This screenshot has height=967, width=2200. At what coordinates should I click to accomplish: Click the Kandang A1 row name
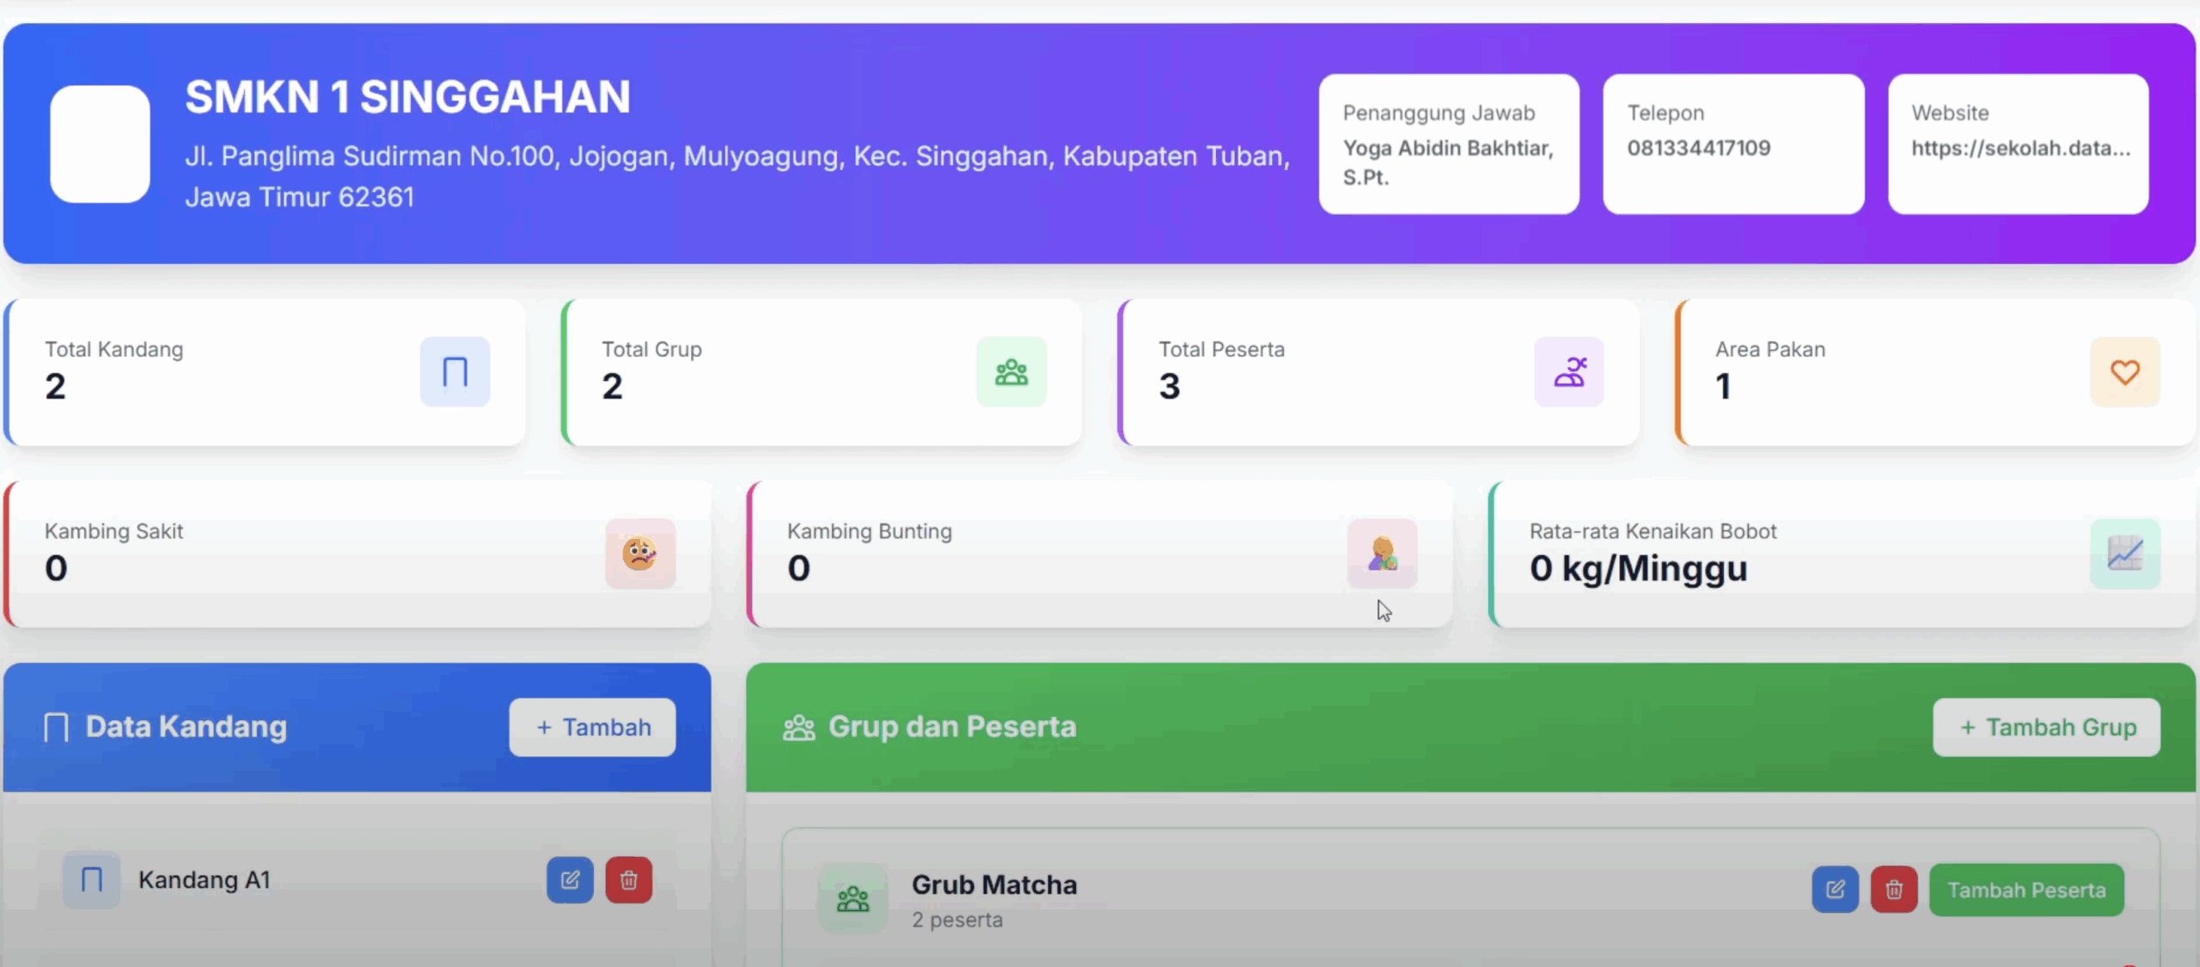pyautogui.click(x=205, y=879)
